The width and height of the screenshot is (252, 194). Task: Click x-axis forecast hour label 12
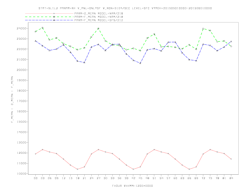[64, 178]
